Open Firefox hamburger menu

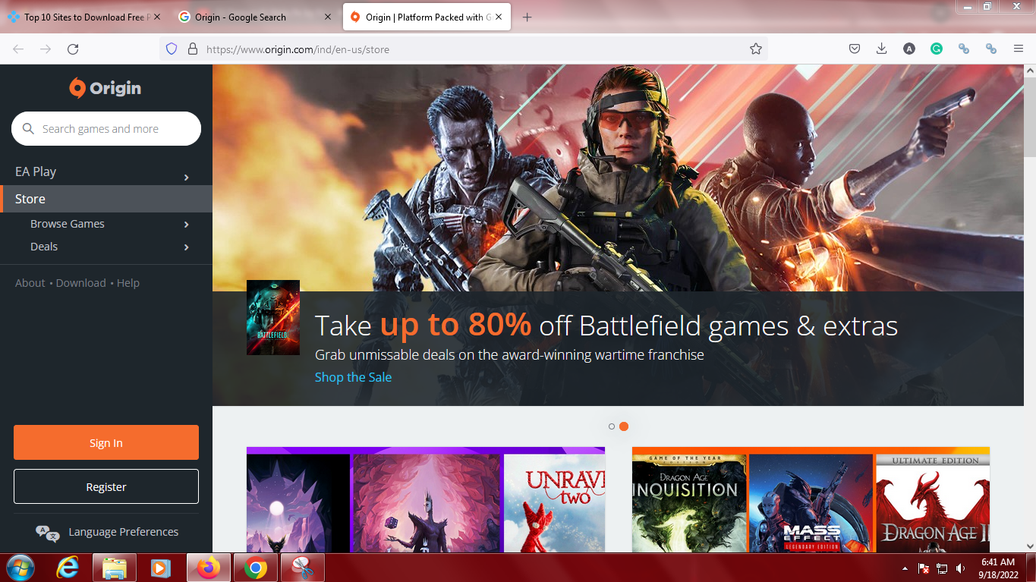pyautogui.click(x=1019, y=49)
